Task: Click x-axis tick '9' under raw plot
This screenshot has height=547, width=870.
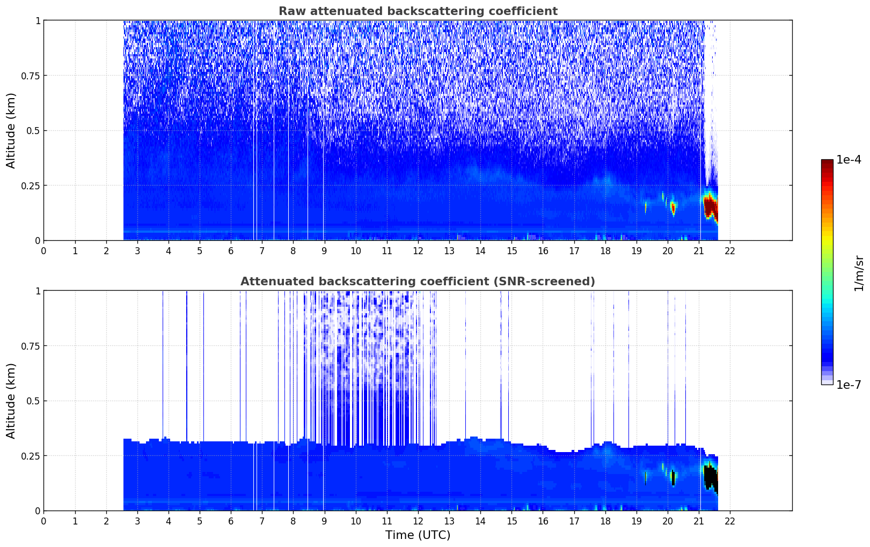Action: [x=324, y=250]
